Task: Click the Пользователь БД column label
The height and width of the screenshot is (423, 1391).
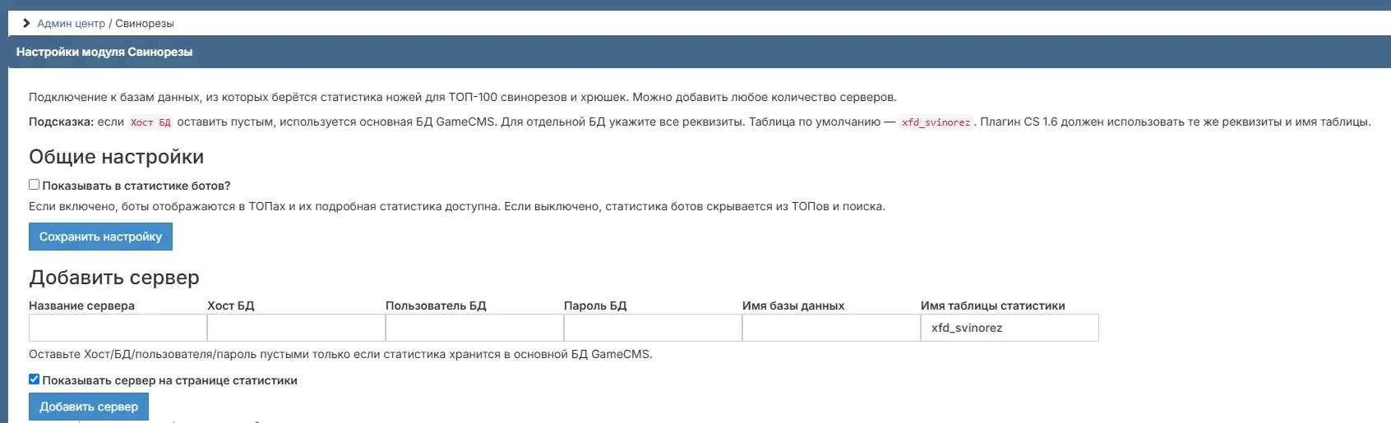Action: (436, 306)
